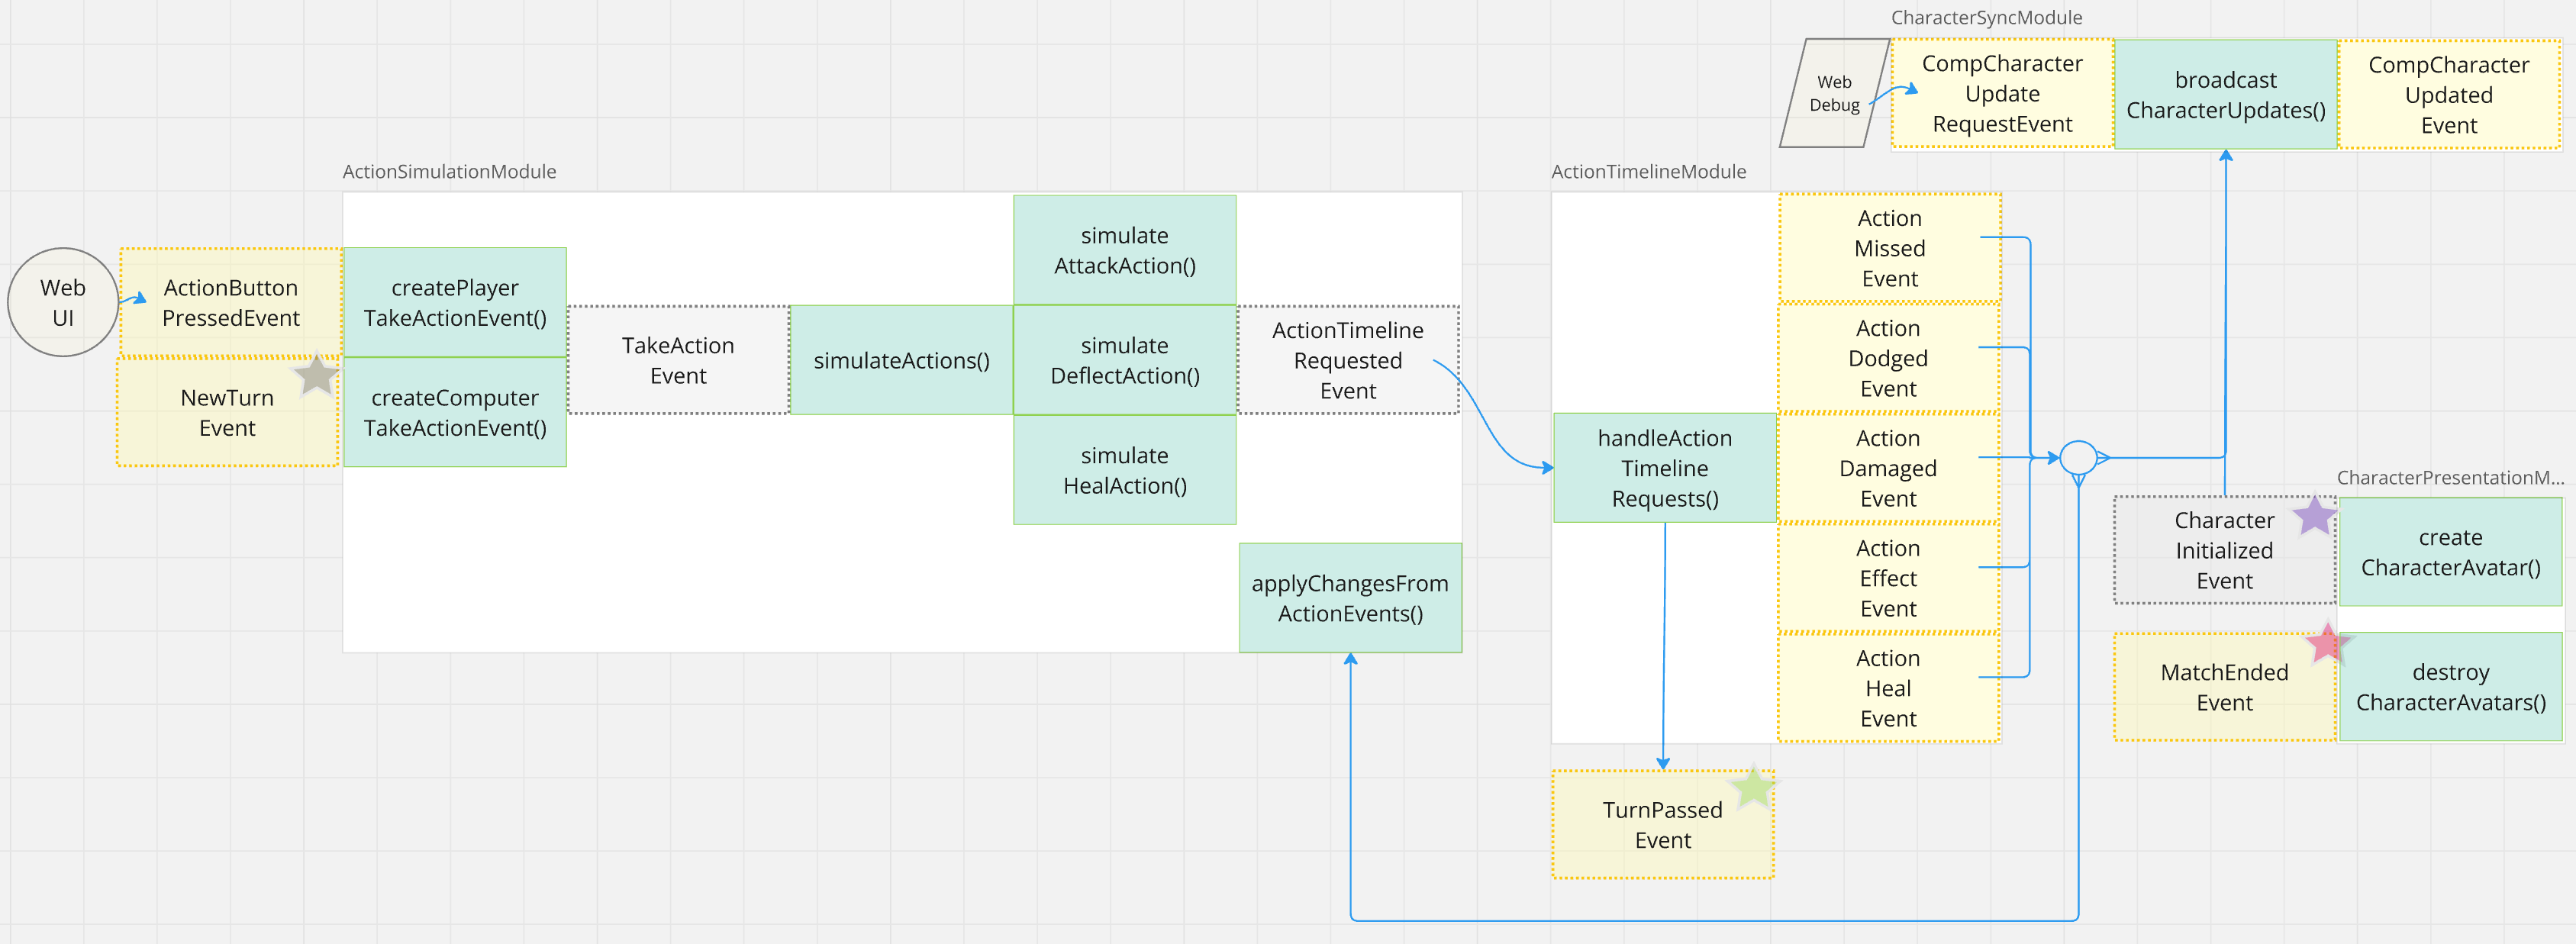
Task: Select the Web UI circle node
Action: (x=62, y=302)
